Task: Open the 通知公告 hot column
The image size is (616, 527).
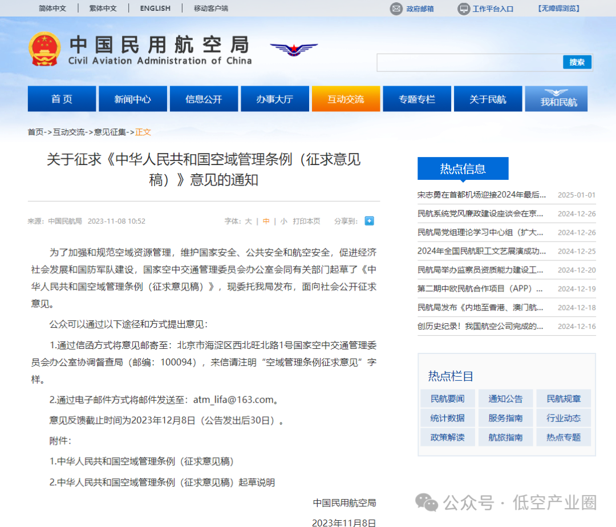Action: tap(505, 399)
